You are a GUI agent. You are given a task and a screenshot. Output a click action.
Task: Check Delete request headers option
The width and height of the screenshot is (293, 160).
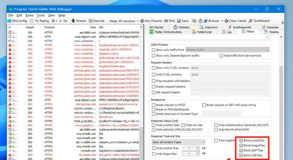154,87
